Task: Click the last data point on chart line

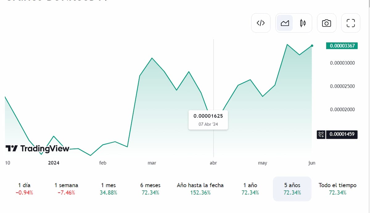Action: (x=312, y=46)
